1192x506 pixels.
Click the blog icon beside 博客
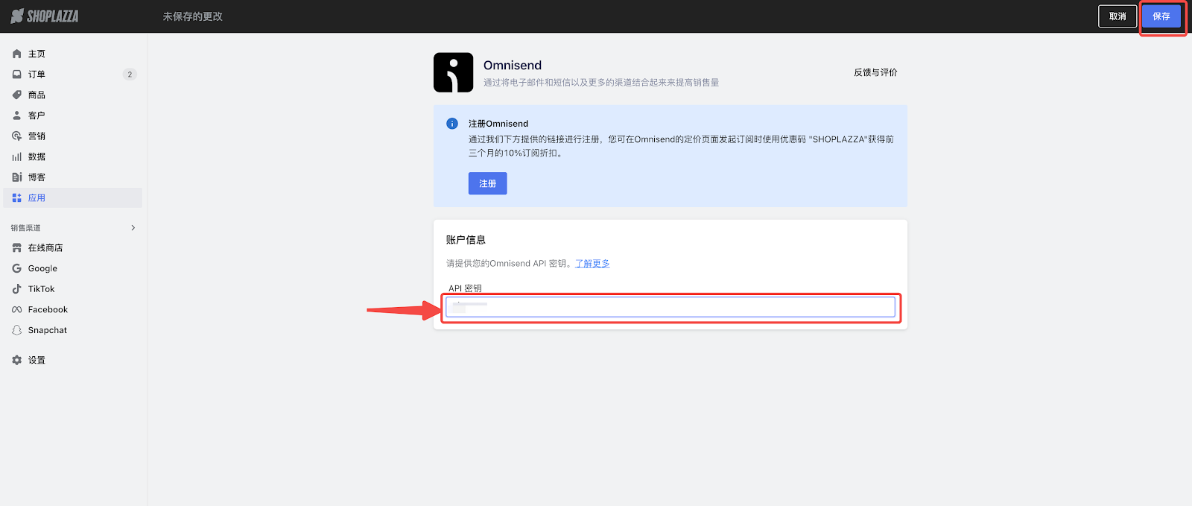click(x=17, y=177)
